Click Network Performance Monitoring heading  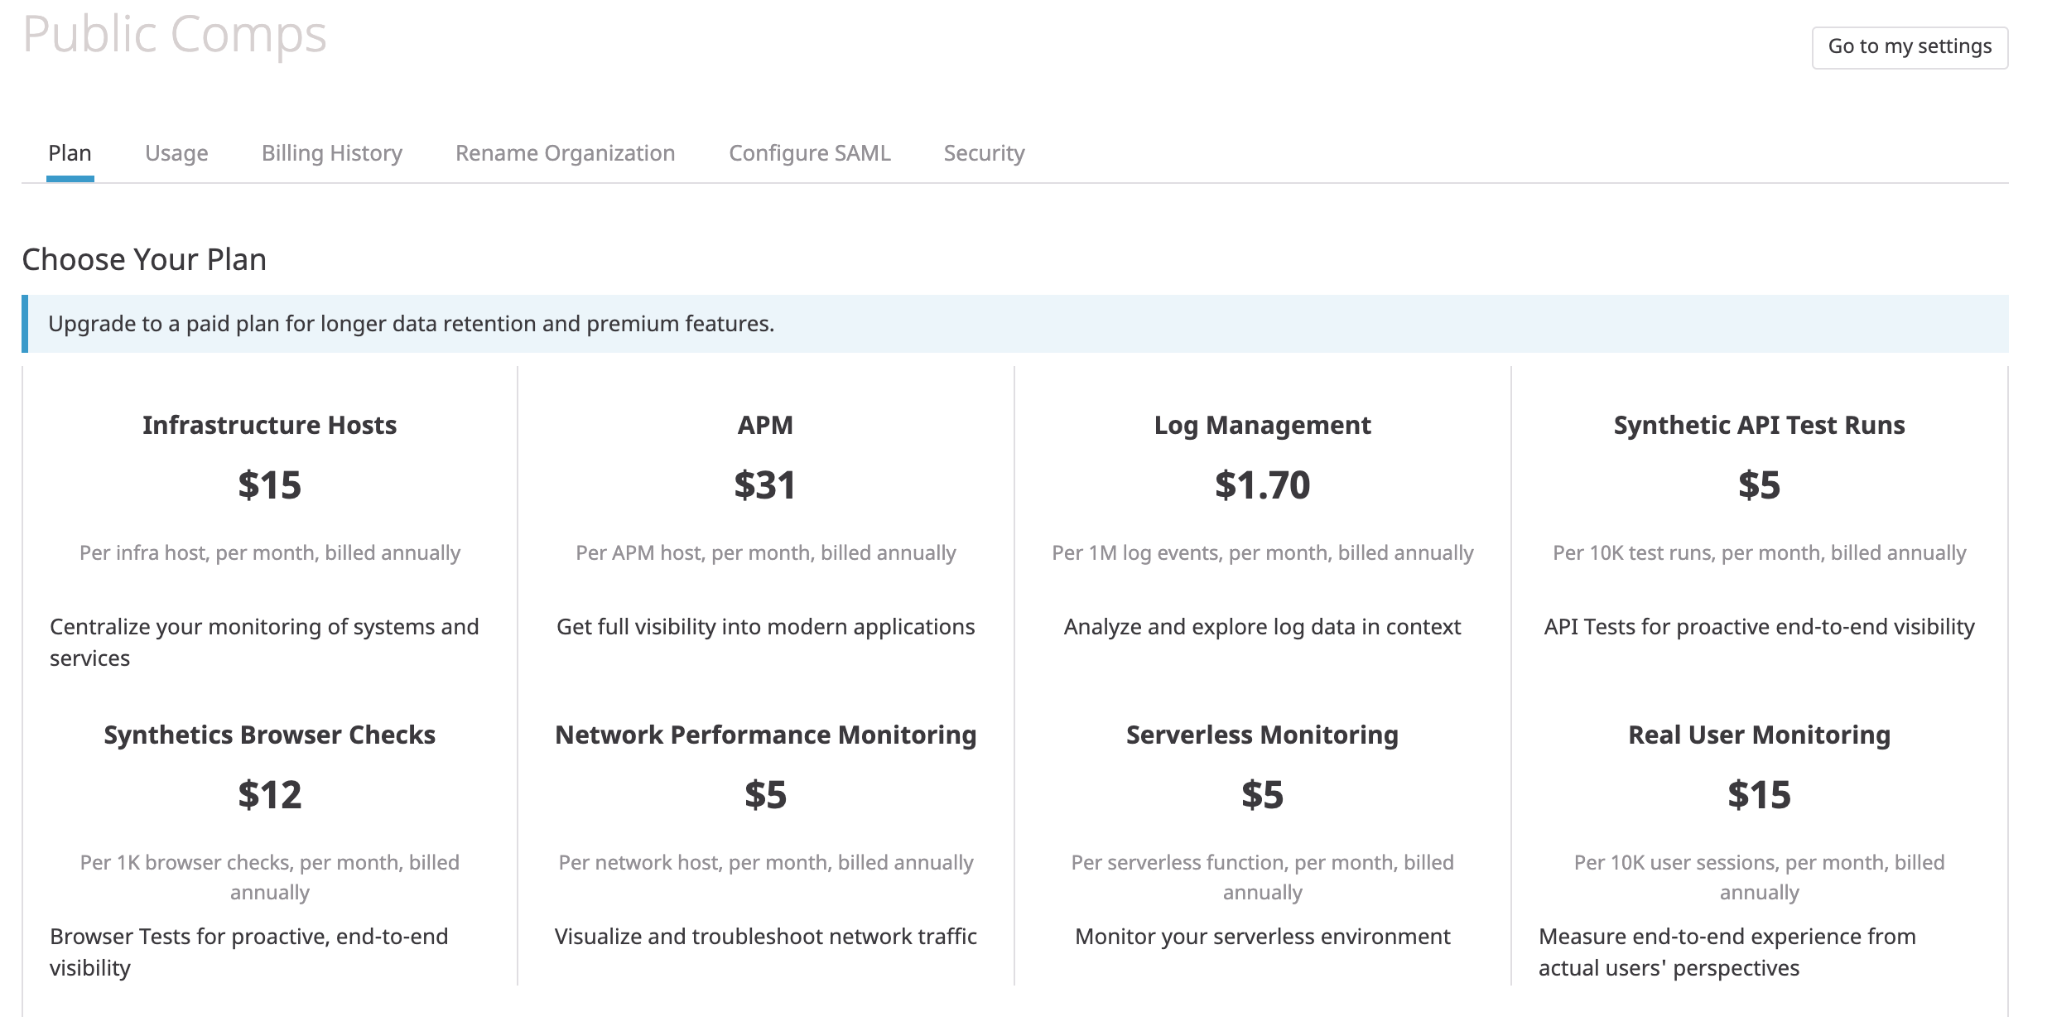pos(765,735)
